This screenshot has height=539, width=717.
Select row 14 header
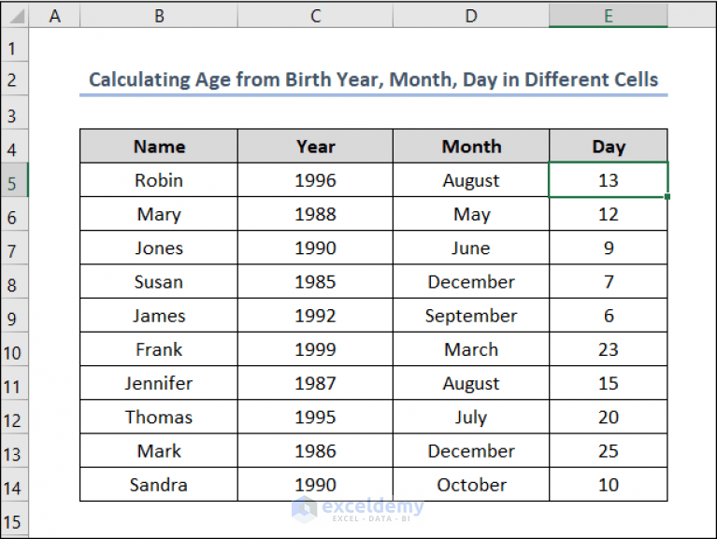[x=14, y=485]
